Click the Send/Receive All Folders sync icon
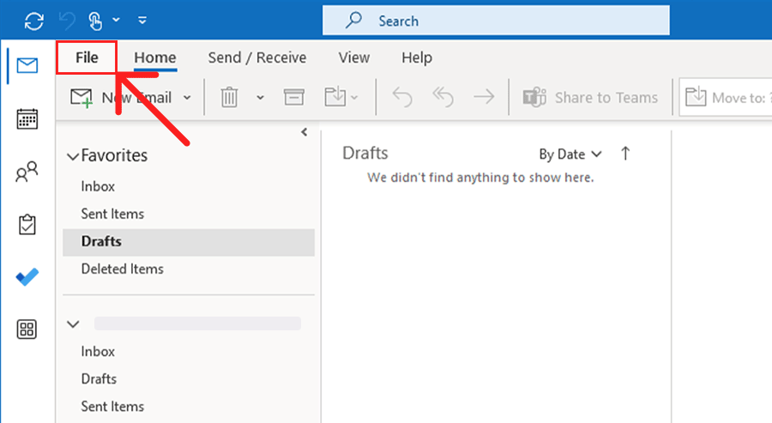The image size is (772, 423). 34,21
